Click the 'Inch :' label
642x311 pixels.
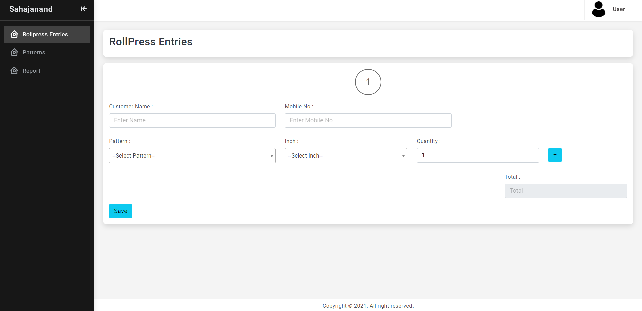coord(291,141)
